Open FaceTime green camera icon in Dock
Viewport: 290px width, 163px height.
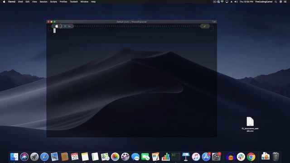pyautogui.click(x=145, y=157)
